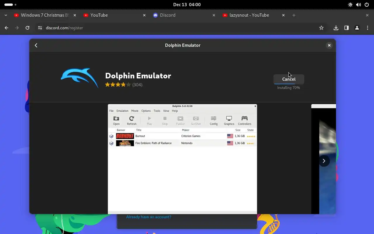Close the Windows 7 Christmas tab
This screenshot has height=234, width=374.
75,15
